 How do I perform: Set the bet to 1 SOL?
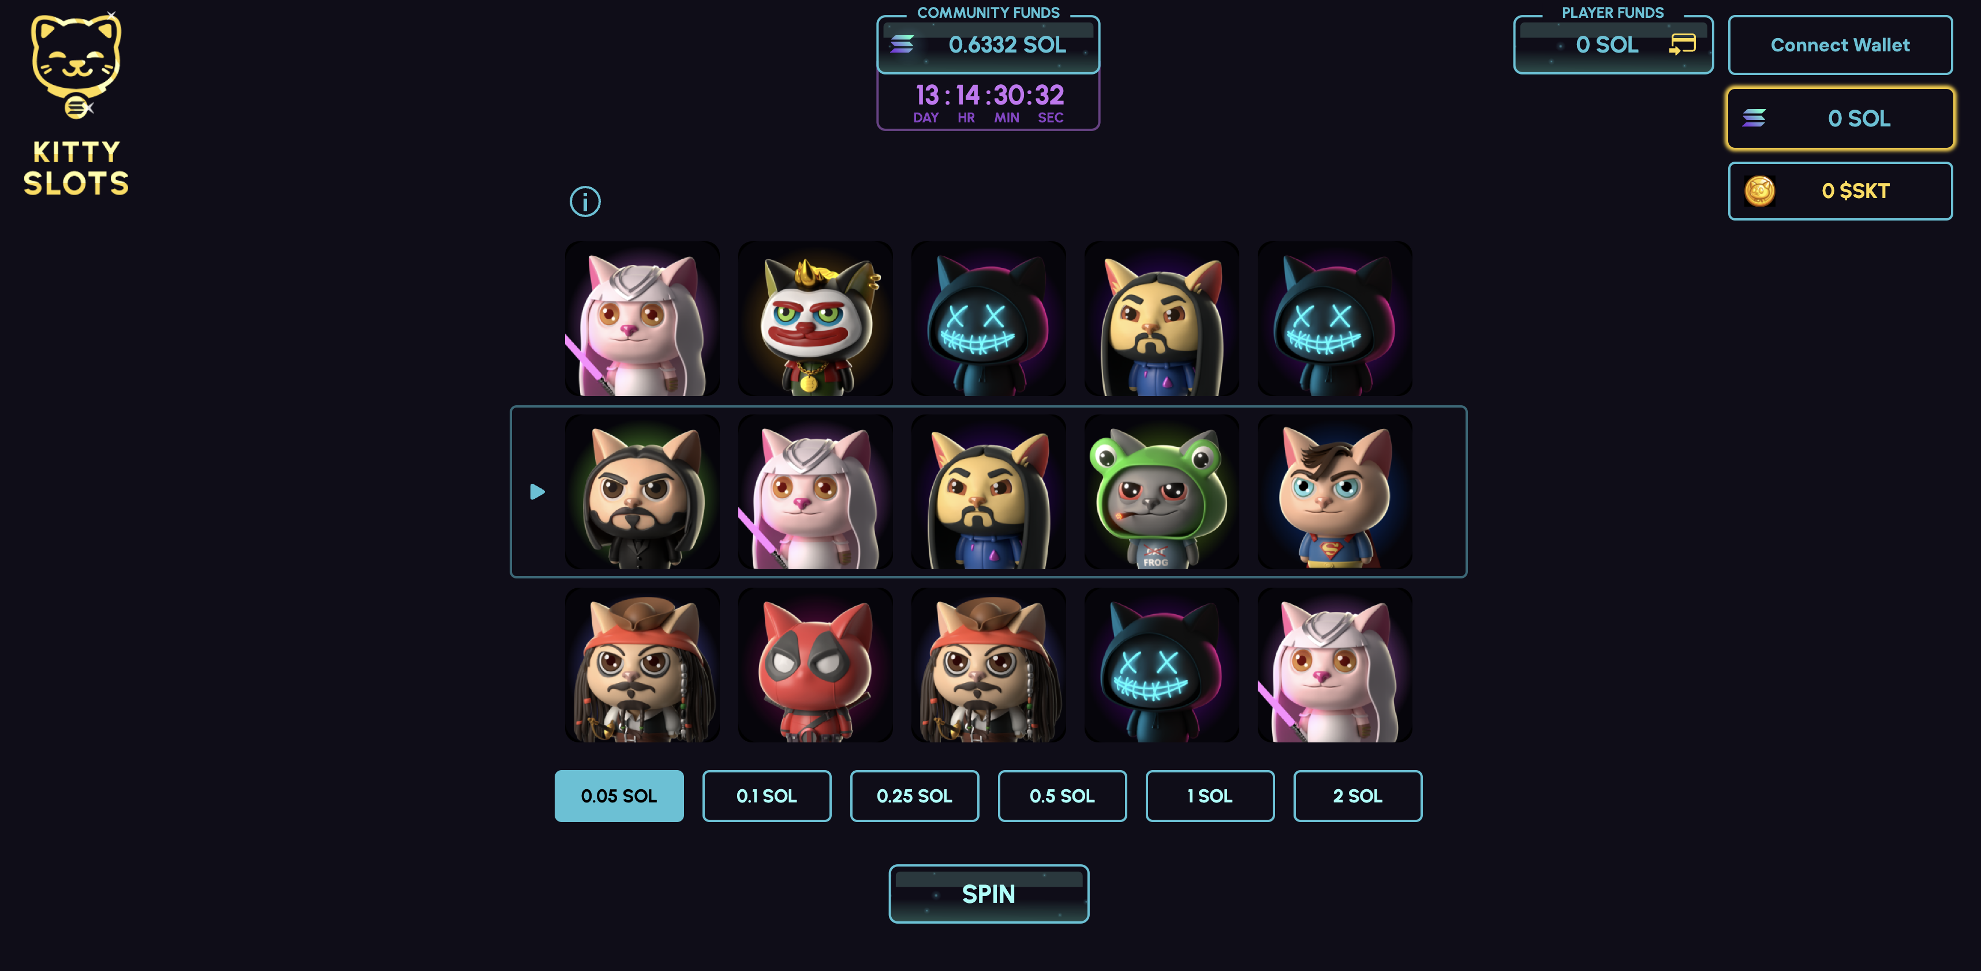click(1209, 796)
